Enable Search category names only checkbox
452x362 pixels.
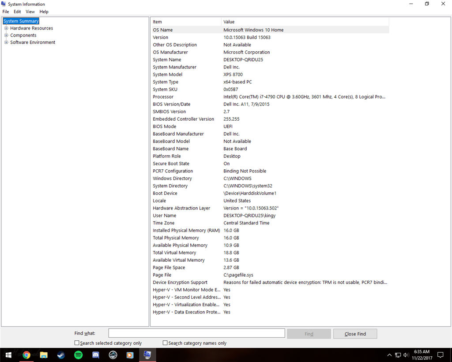click(x=165, y=343)
